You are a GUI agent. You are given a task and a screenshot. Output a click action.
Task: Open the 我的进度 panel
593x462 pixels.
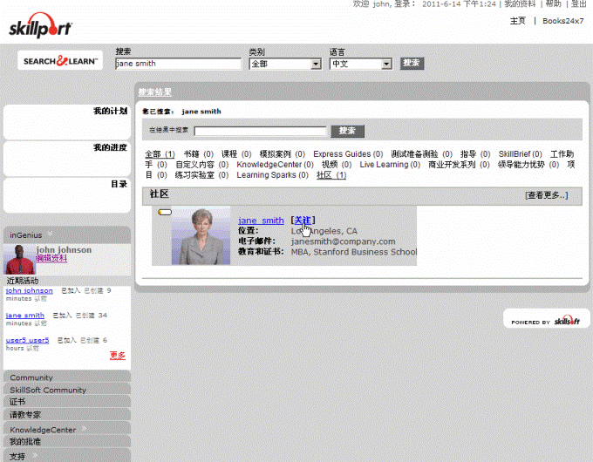click(x=67, y=159)
